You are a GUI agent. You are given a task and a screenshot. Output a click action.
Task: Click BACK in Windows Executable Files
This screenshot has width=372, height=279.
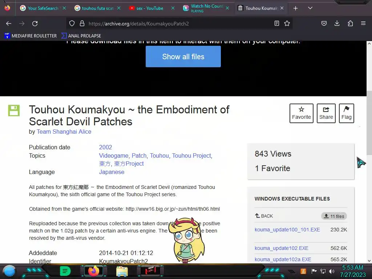(x=264, y=216)
